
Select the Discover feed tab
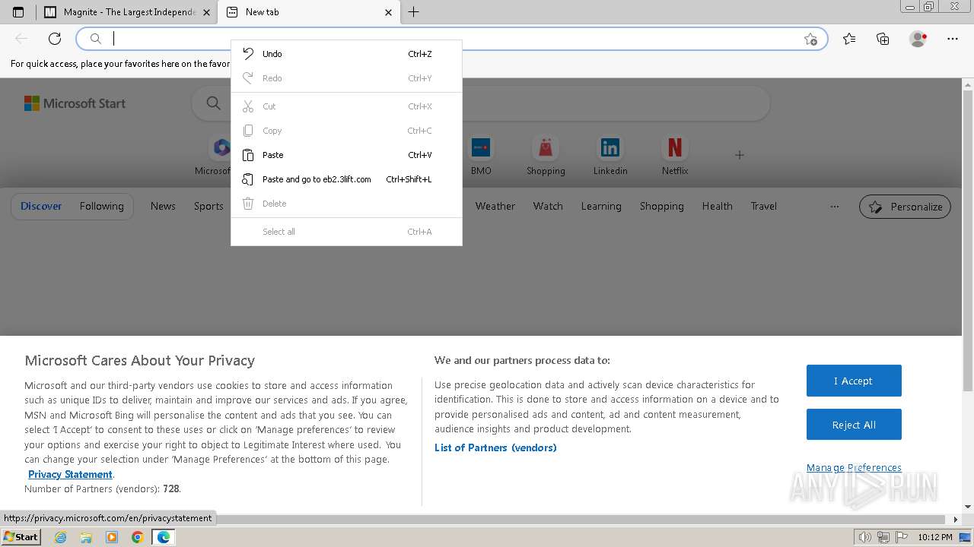pos(41,206)
